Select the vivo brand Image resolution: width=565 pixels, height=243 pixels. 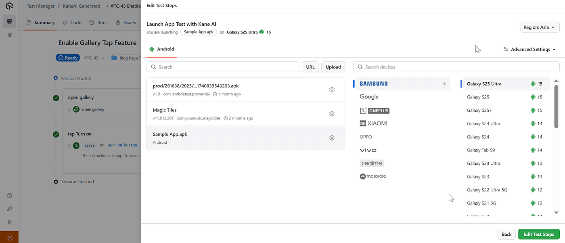click(x=368, y=150)
